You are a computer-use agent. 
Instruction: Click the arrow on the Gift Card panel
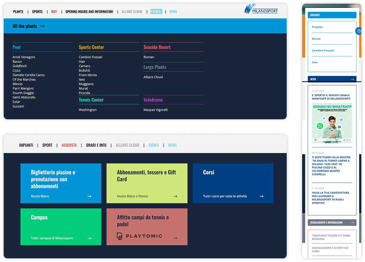tap(176, 196)
